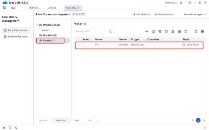
Task: Switch to the Live tab
Action: pyautogui.click(x=13, y=7)
